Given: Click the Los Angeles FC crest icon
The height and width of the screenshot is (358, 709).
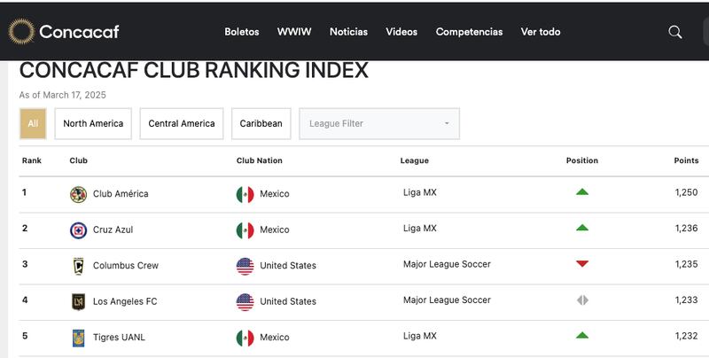Looking at the screenshot, I should [78, 301].
